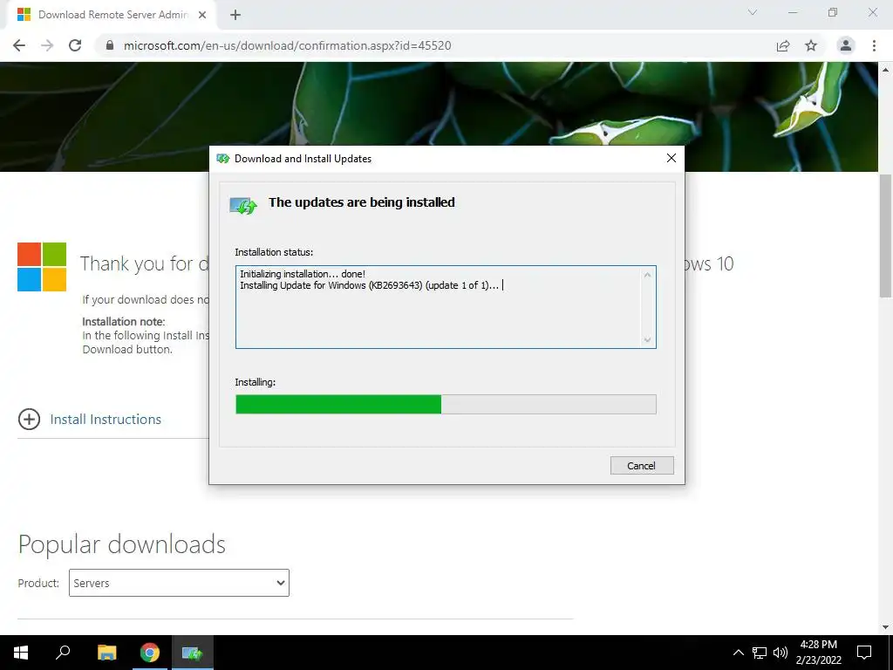Viewport: 893px width, 670px height.
Task: Open volume control in tray
Action: (x=781, y=653)
